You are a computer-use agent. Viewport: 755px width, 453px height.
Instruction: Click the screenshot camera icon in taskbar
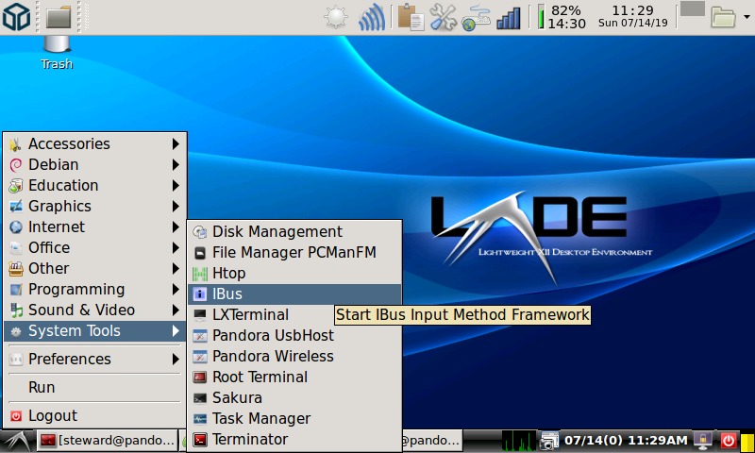[548, 441]
